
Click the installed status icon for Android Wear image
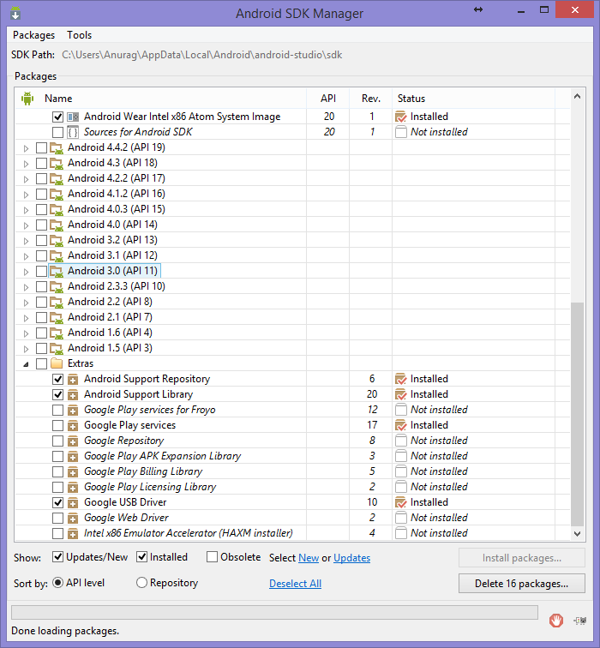coord(401,117)
